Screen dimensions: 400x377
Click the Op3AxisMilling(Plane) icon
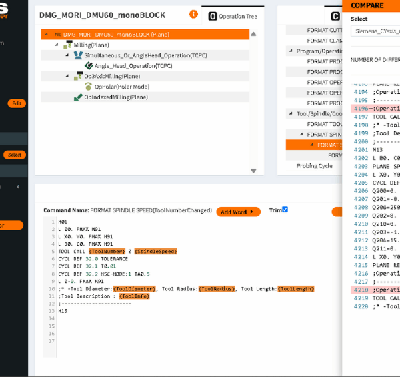[x=79, y=76]
